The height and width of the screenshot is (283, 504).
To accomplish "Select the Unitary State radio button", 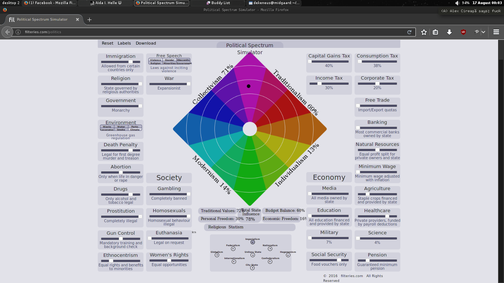I will (253, 255).
